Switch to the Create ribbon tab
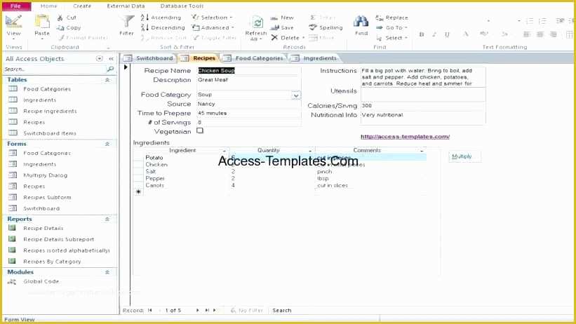The height and width of the screenshot is (324, 576). click(x=82, y=6)
